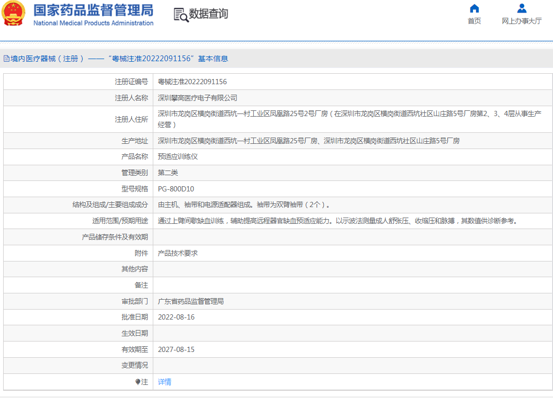
Task: Click registration number 粤械注准20222091156 in the table
Action: [x=192, y=82]
